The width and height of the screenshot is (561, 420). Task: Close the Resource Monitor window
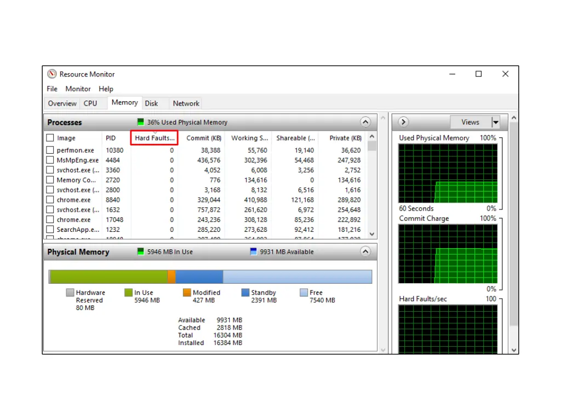(x=505, y=74)
